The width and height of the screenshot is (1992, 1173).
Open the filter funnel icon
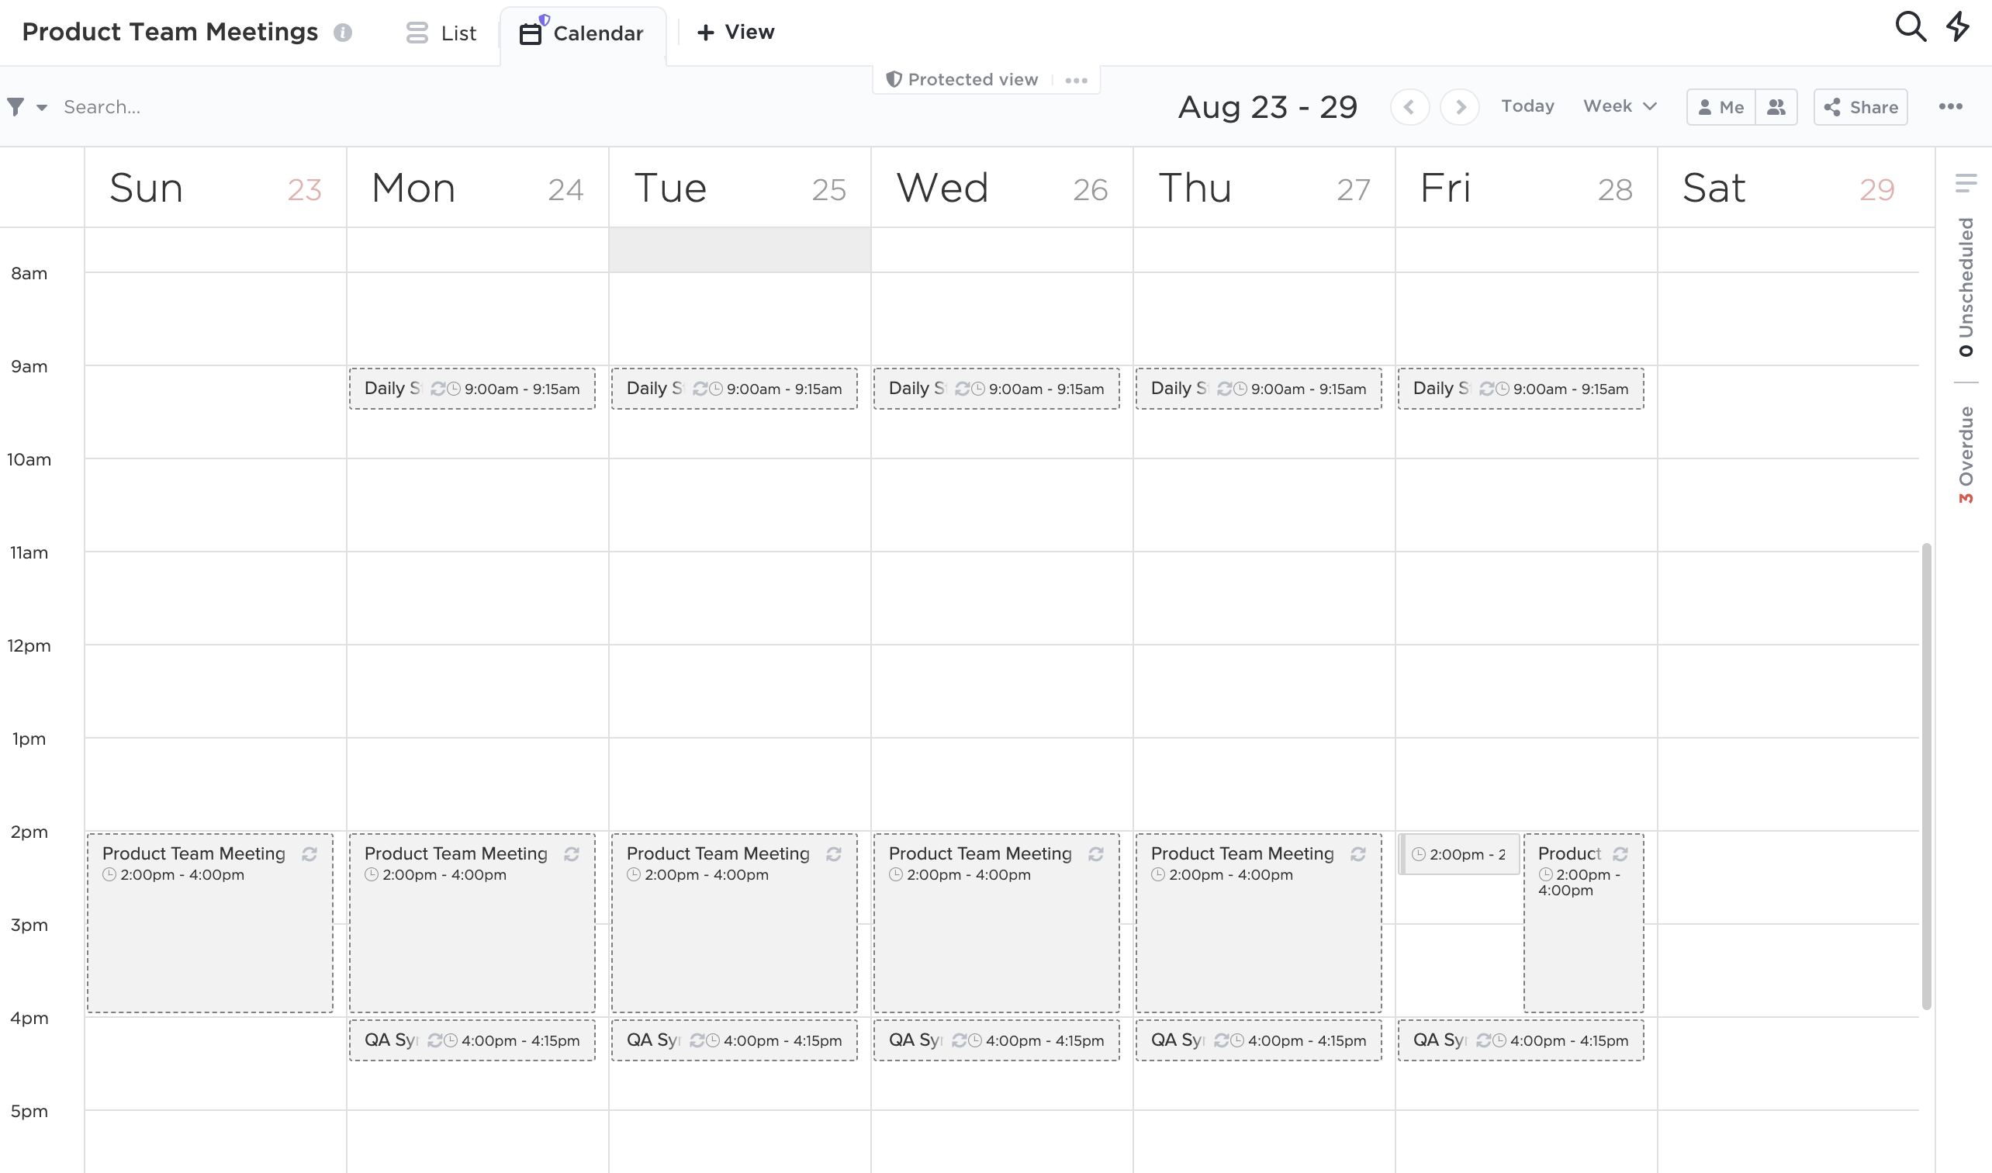point(16,107)
